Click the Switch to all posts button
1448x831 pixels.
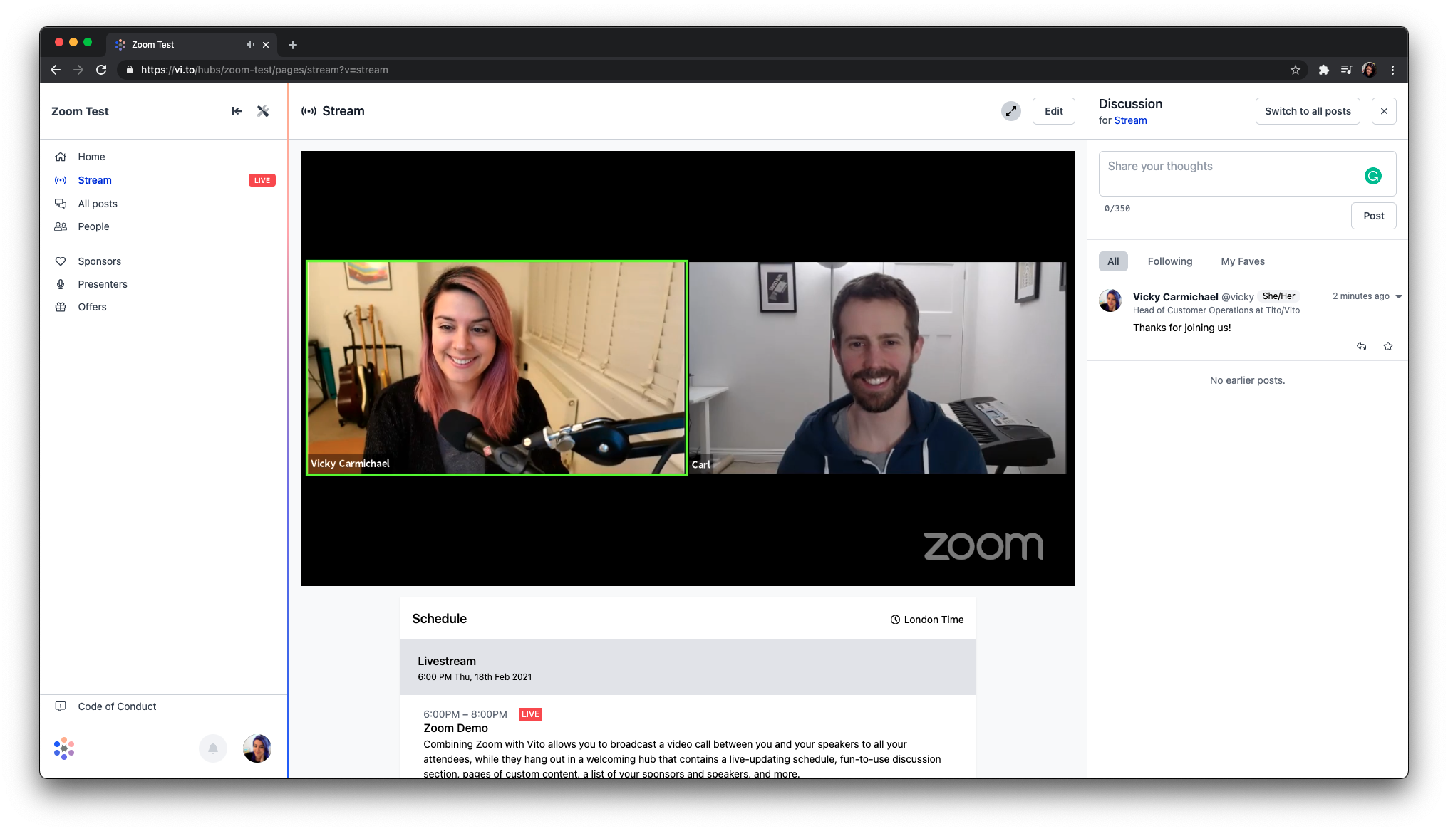[x=1308, y=111]
